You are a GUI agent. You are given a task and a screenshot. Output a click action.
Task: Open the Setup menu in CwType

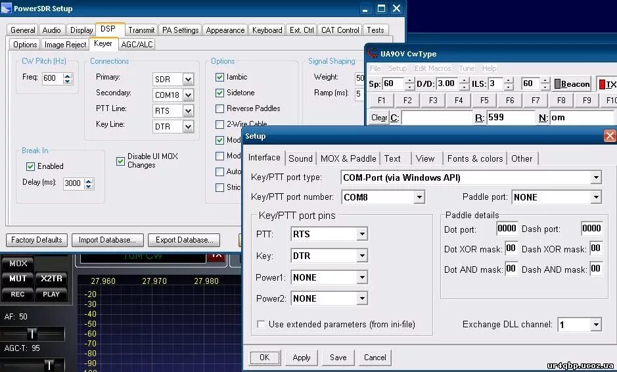point(398,68)
